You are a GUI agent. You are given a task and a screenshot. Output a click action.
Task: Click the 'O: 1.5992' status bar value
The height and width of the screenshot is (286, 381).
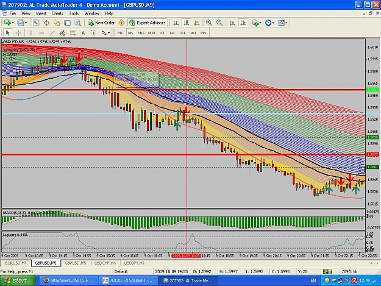(x=202, y=271)
